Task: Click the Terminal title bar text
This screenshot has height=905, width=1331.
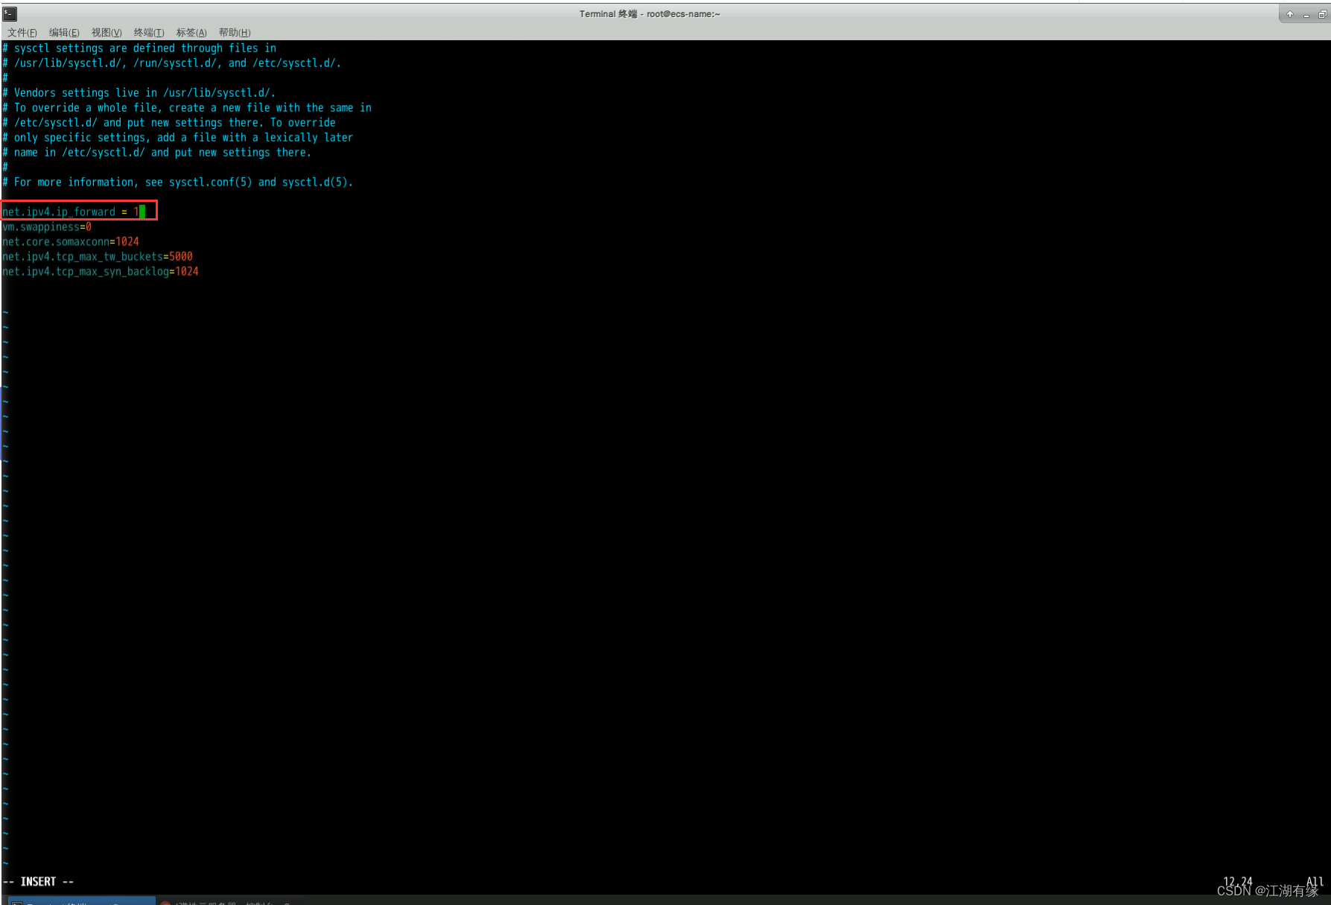Action: (x=649, y=14)
